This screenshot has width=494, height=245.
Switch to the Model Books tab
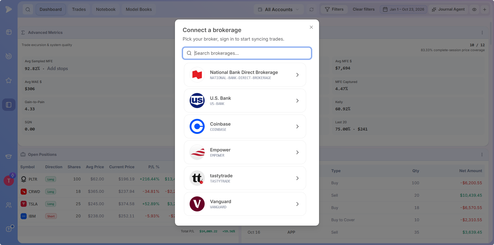click(139, 10)
